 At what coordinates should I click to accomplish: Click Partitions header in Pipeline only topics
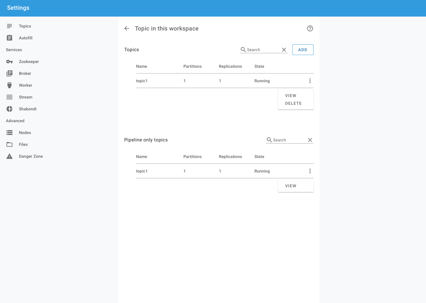(193, 157)
